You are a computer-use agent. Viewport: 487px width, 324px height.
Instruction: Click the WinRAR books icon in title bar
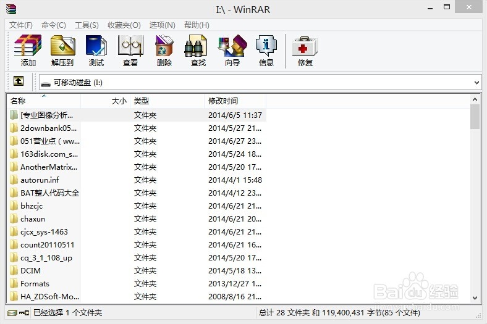11,9
